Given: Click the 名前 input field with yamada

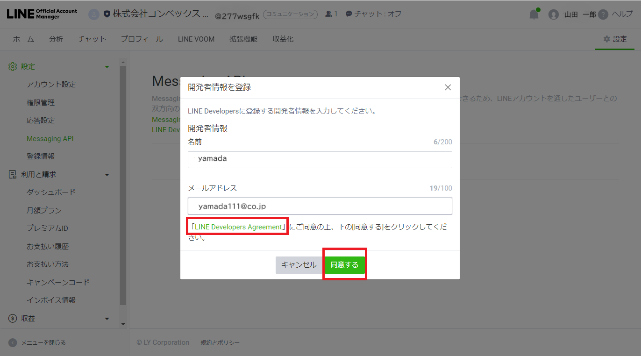Looking at the screenshot, I should [320, 159].
